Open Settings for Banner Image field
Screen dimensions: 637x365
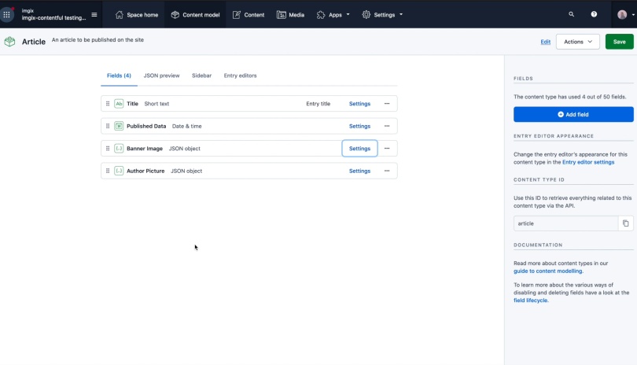359,149
